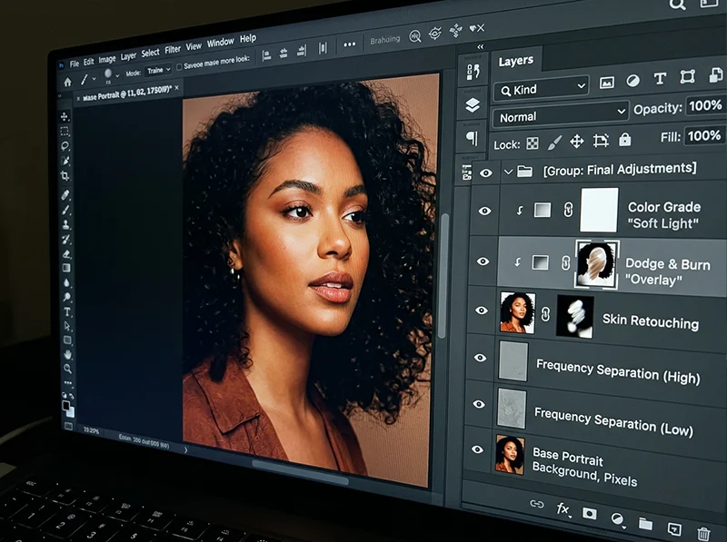
Task: Open the layer effects fx menu
Action: coord(563,509)
